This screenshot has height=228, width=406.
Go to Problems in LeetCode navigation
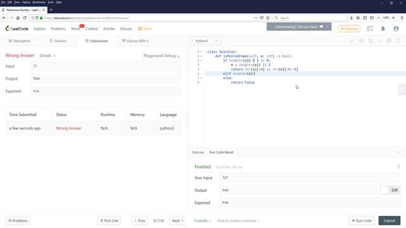coord(58,28)
